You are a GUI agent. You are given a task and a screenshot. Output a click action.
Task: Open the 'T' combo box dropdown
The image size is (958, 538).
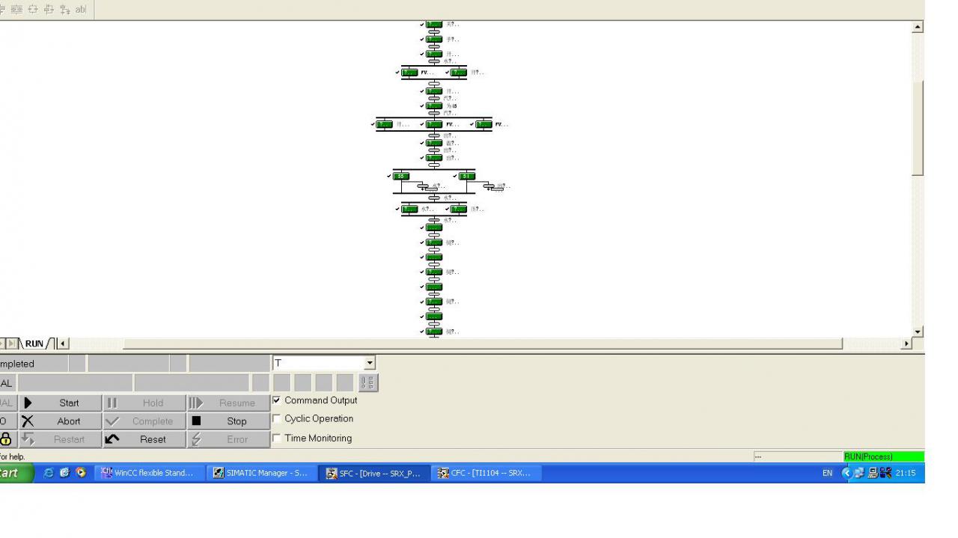[x=369, y=364]
